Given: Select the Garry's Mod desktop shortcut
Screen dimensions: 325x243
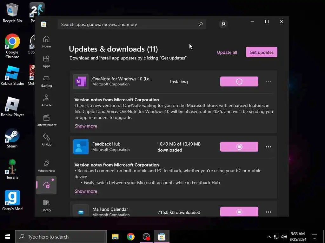Looking at the screenshot, I should click(x=12, y=201).
